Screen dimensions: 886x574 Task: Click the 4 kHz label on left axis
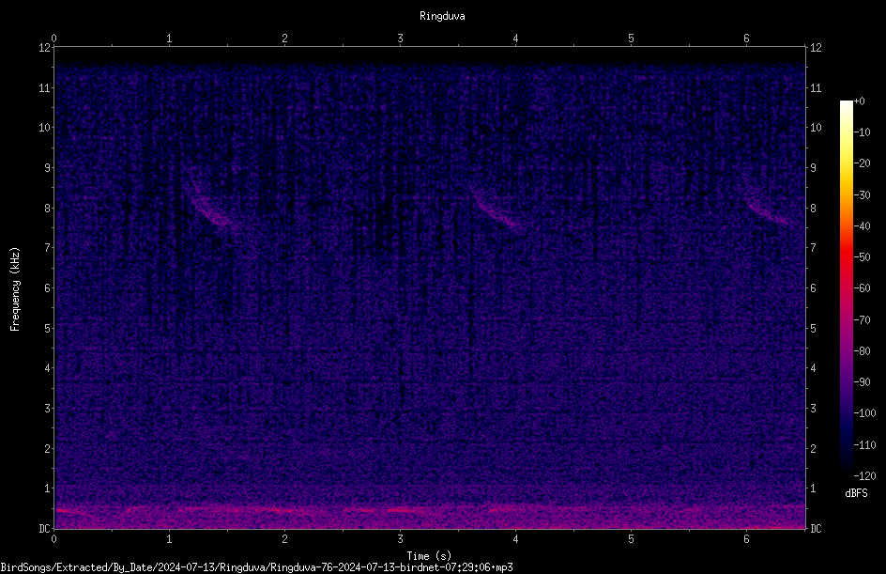(x=48, y=368)
